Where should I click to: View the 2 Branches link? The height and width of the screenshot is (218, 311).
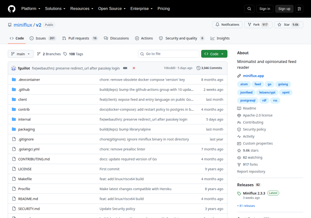tap(49, 54)
